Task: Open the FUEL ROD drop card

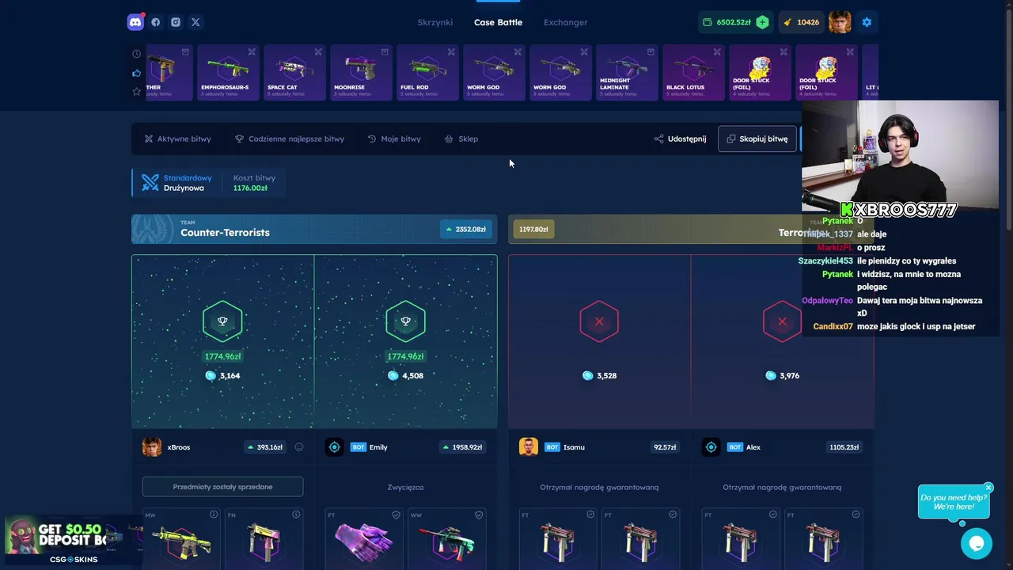Action: [x=427, y=73]
